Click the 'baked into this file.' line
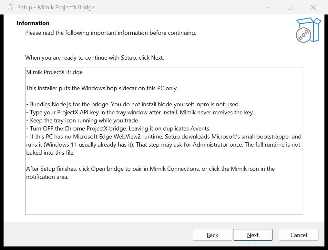 click(50, 153)
